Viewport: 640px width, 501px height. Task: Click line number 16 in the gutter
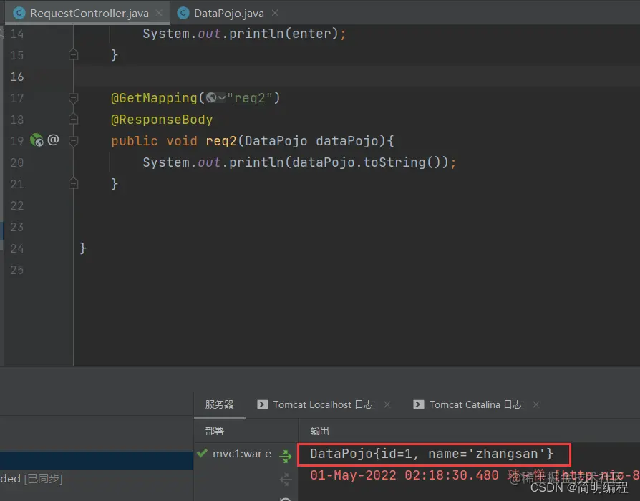coord(16,77)
